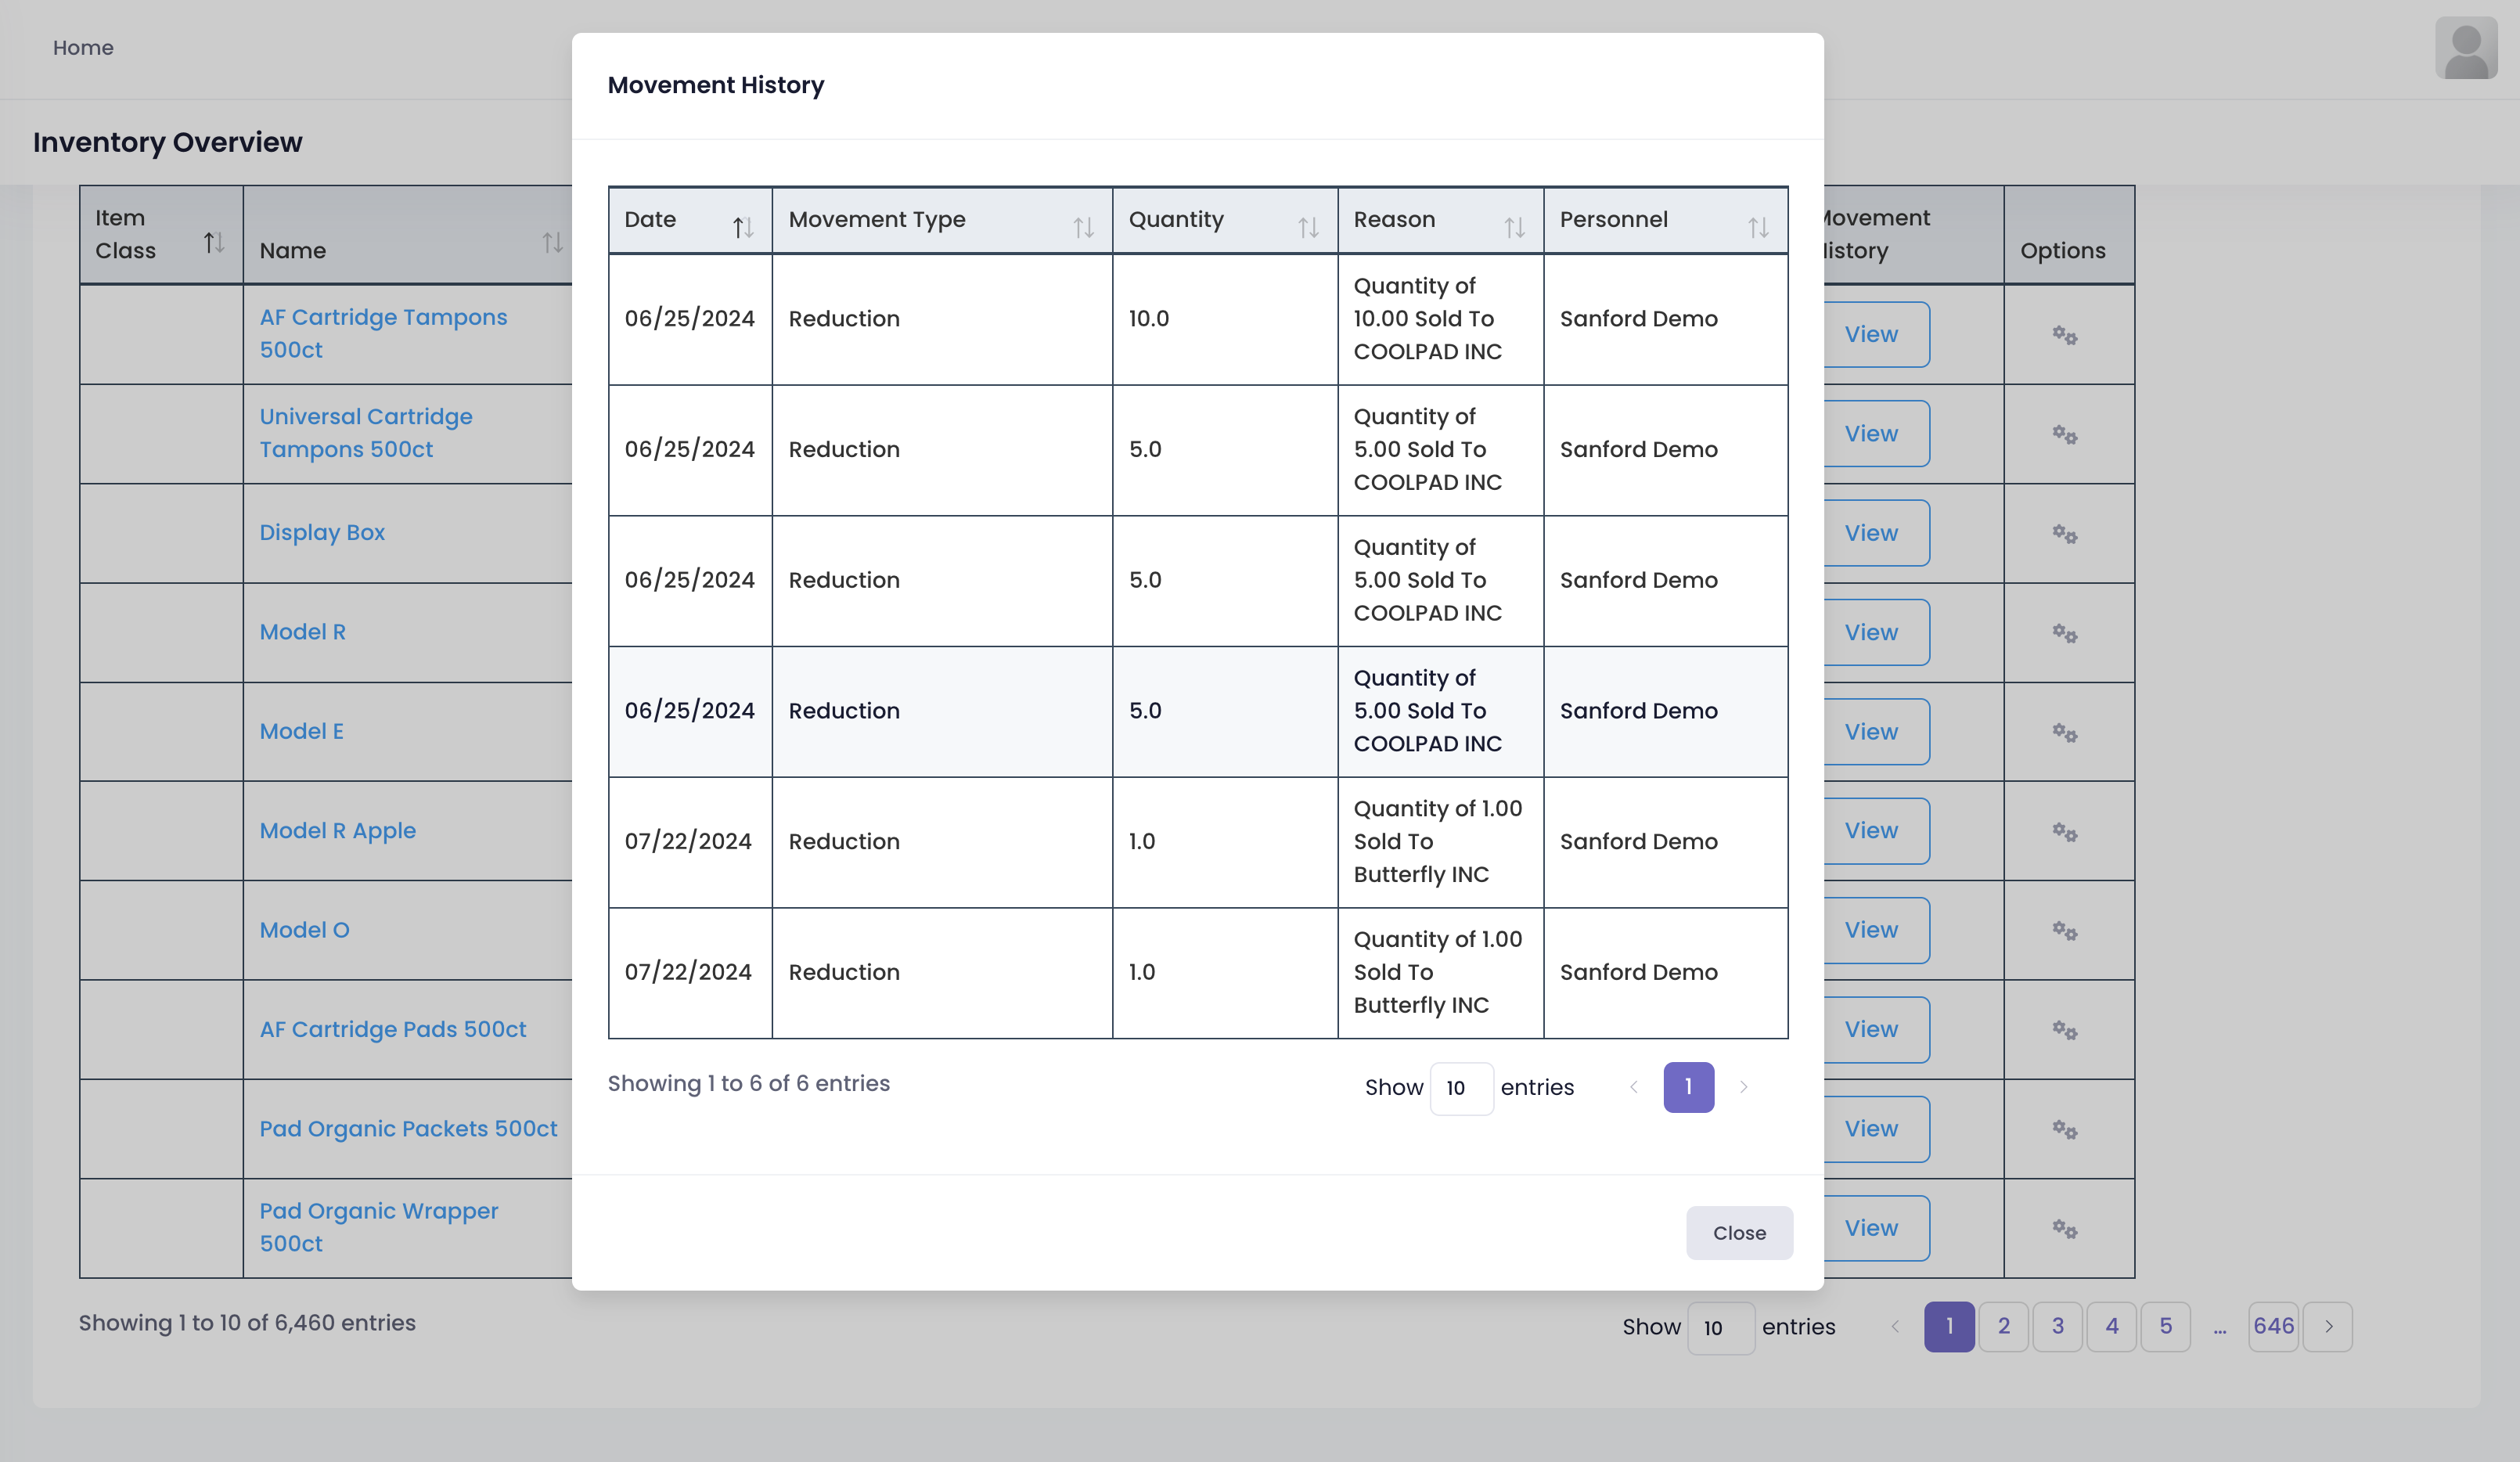Open modal Show entries count dropdown

pos(1461,1088)
